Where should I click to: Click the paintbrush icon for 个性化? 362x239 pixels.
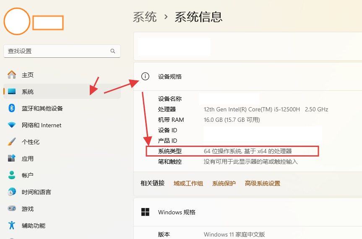tap(12, 141)
